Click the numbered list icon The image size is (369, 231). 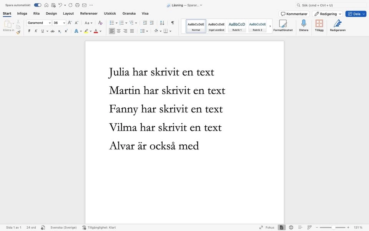[122, 23]
